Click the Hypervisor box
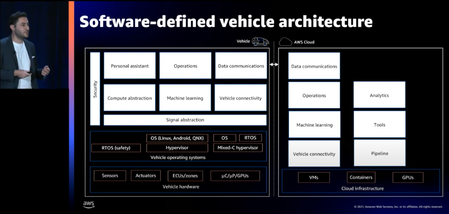The width and height of the screenshot is (449, 214). pos(177,148)
